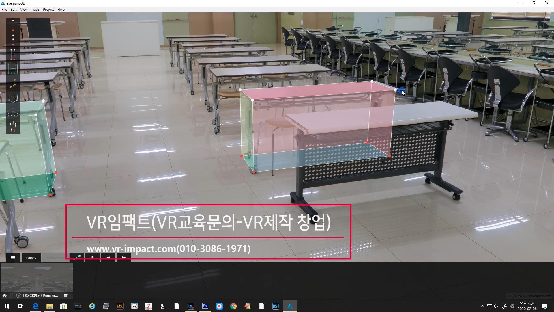Open the Tools menu
Viewport: 554px width, 312px height.
tap(35, 9)
